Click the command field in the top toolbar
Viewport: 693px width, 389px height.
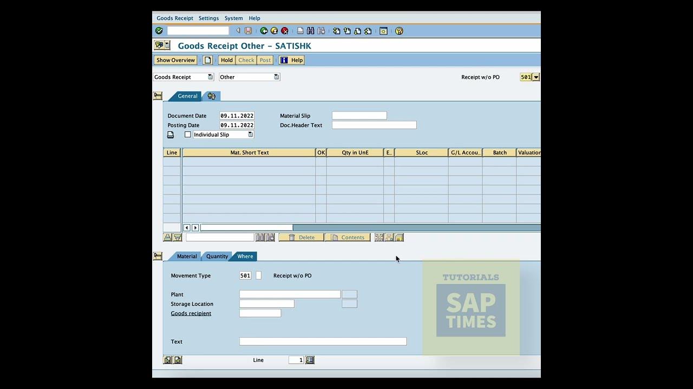coord(198,31)
